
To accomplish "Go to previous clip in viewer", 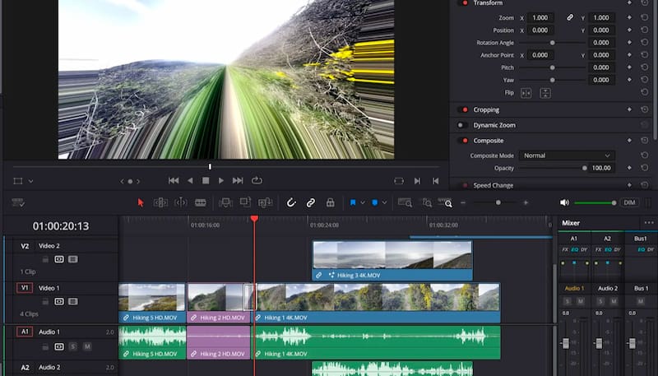I will click(x=436, y=181).
